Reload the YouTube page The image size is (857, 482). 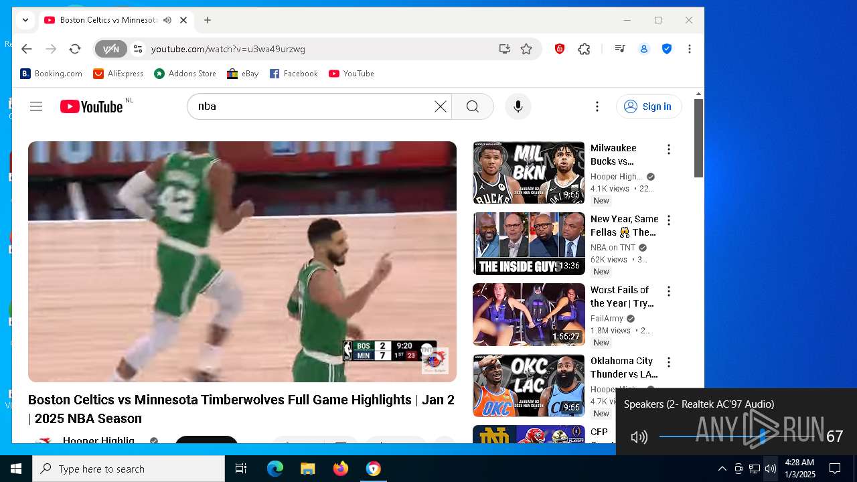point(75,49)
